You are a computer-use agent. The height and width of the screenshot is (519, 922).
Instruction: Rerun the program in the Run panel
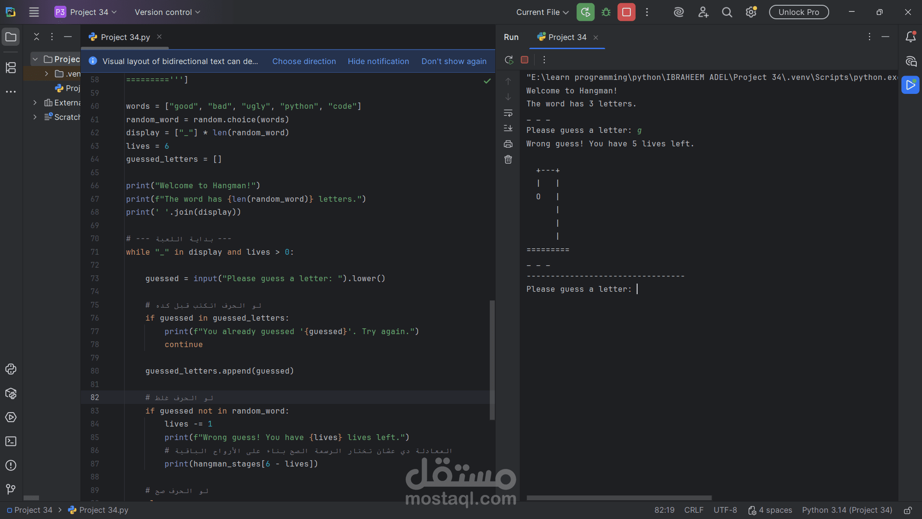click(508, 60)
